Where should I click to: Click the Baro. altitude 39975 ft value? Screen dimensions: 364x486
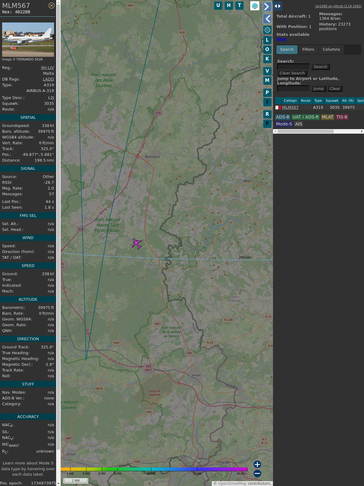point(46,132)
